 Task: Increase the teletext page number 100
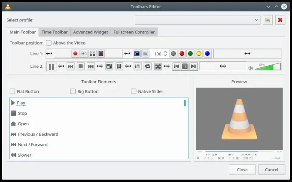tap(165, 52)
